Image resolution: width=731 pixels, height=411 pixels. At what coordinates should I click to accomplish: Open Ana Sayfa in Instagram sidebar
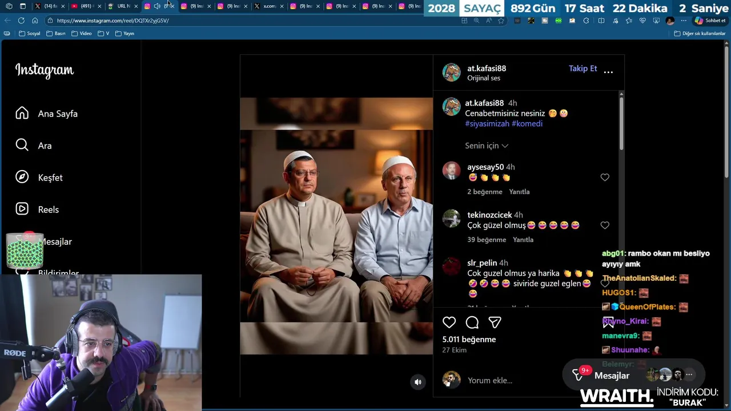pos(47,114)
